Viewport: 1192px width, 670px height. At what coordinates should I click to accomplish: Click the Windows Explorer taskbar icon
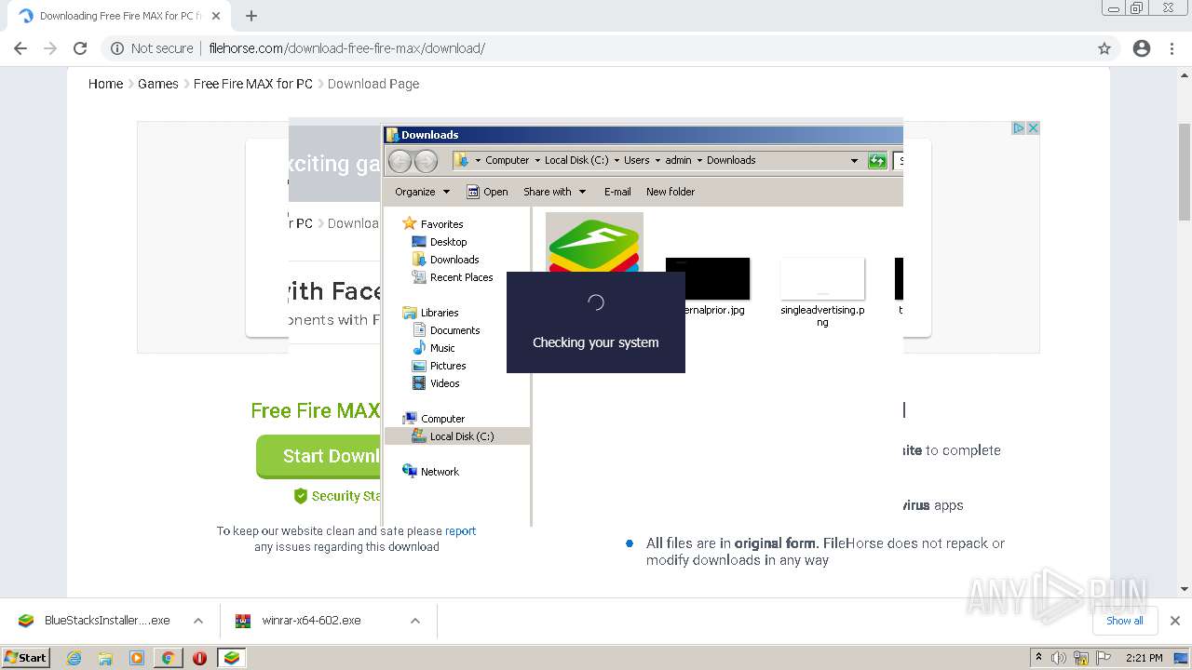(105, 658)
